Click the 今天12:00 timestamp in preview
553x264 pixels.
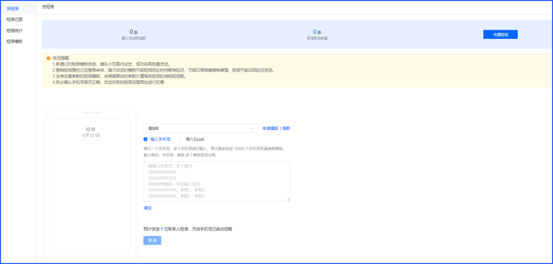pyautogui.click(x=91, y=135)
